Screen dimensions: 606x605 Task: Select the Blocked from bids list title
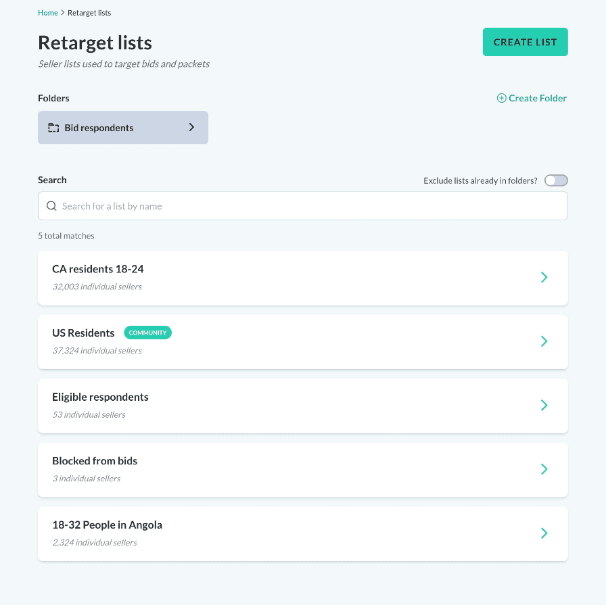coord(95,461)
